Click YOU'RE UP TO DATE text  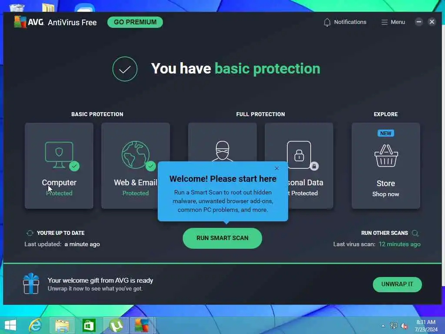tap(61, 233)
